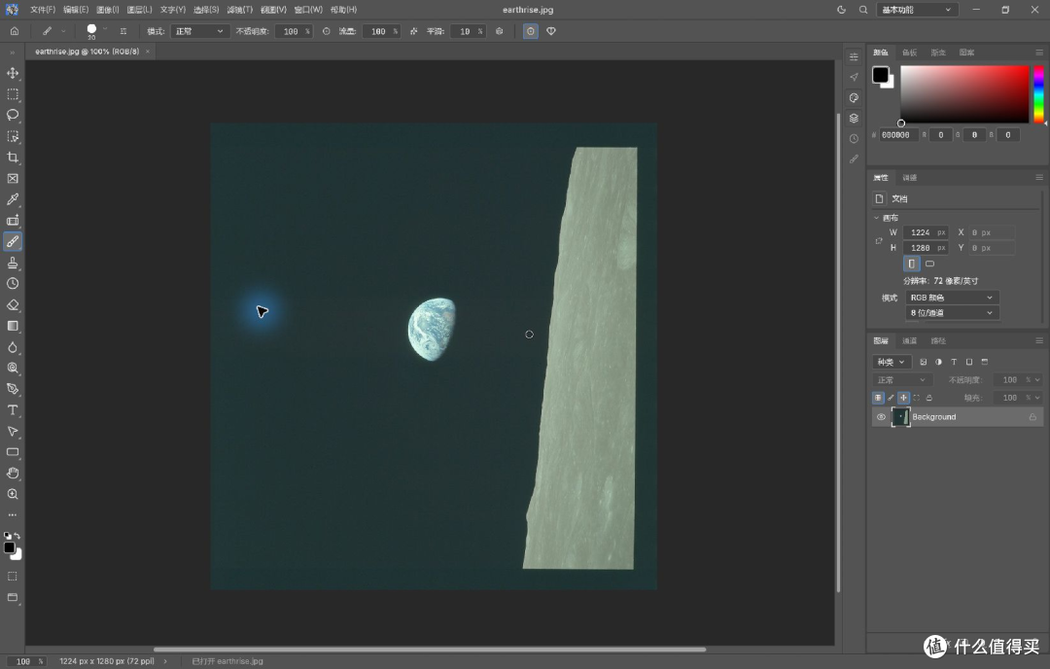Collapse the 画布 section

[877, 218]
